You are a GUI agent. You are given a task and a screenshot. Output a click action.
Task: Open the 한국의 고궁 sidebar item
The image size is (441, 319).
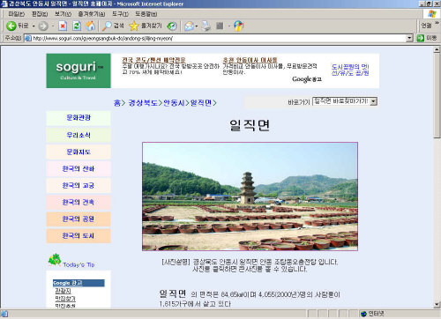point(78,185)
